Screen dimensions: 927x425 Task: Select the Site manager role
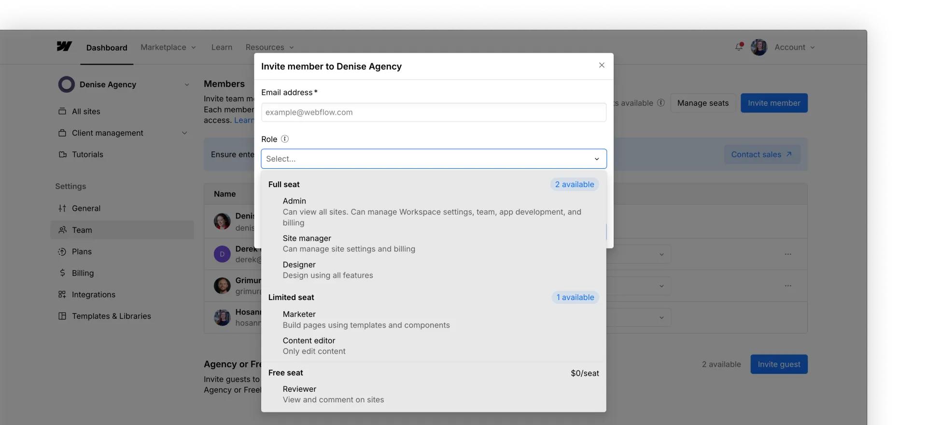coord(434,244)
